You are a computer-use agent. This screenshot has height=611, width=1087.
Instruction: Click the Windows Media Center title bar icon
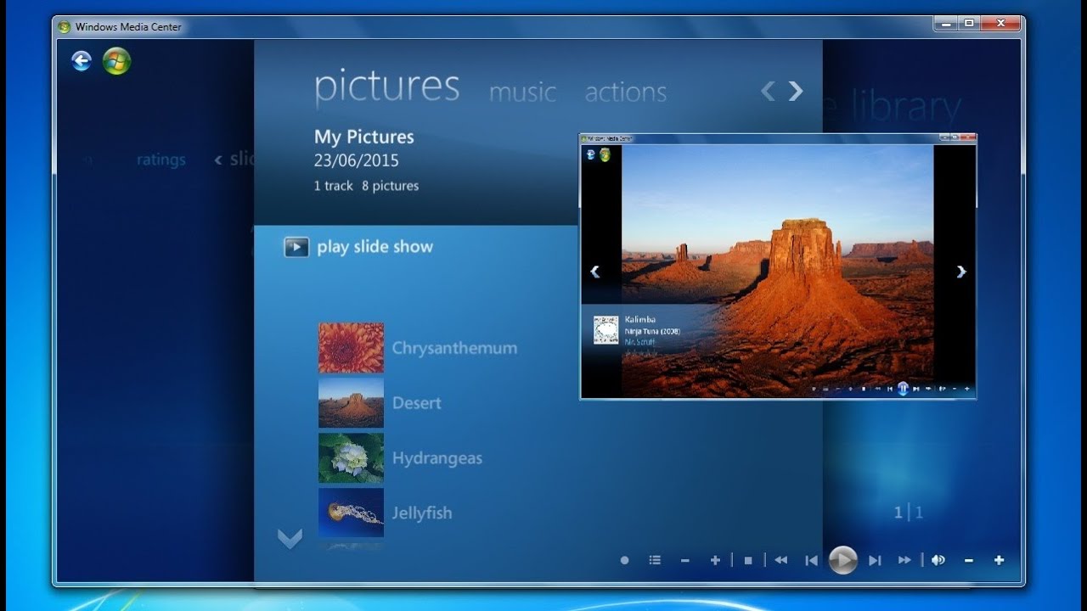click(65, 26)
